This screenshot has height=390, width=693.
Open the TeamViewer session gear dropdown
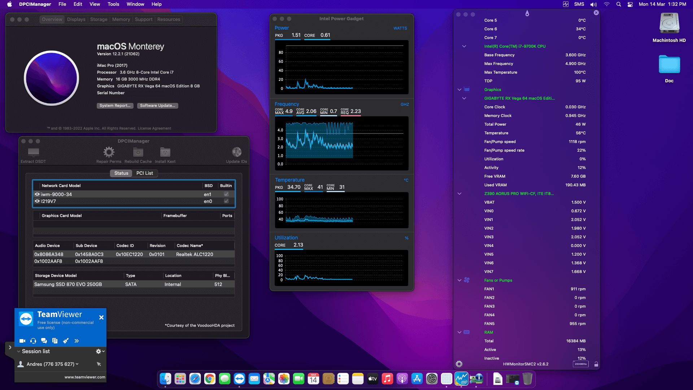pyautogui.click(x=100, y=351)
